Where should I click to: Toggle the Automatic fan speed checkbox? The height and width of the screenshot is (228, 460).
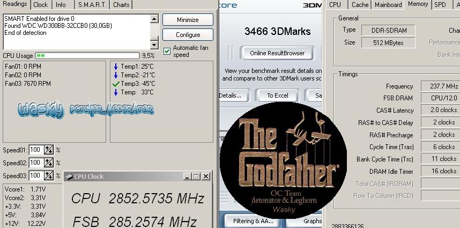pyautogui.click(x=167, y=52)
